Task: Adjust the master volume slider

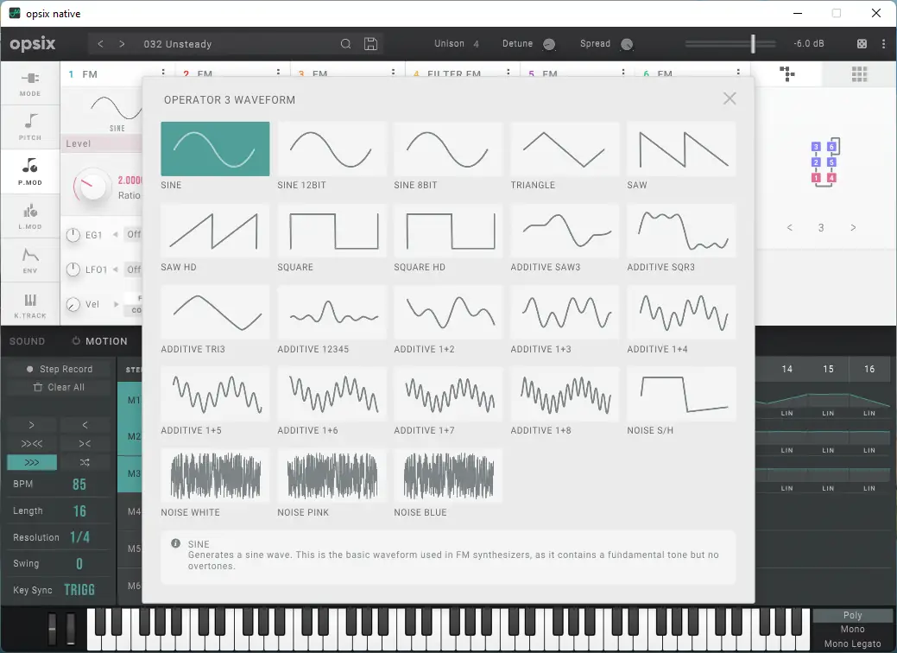Action: coord(754,43)
